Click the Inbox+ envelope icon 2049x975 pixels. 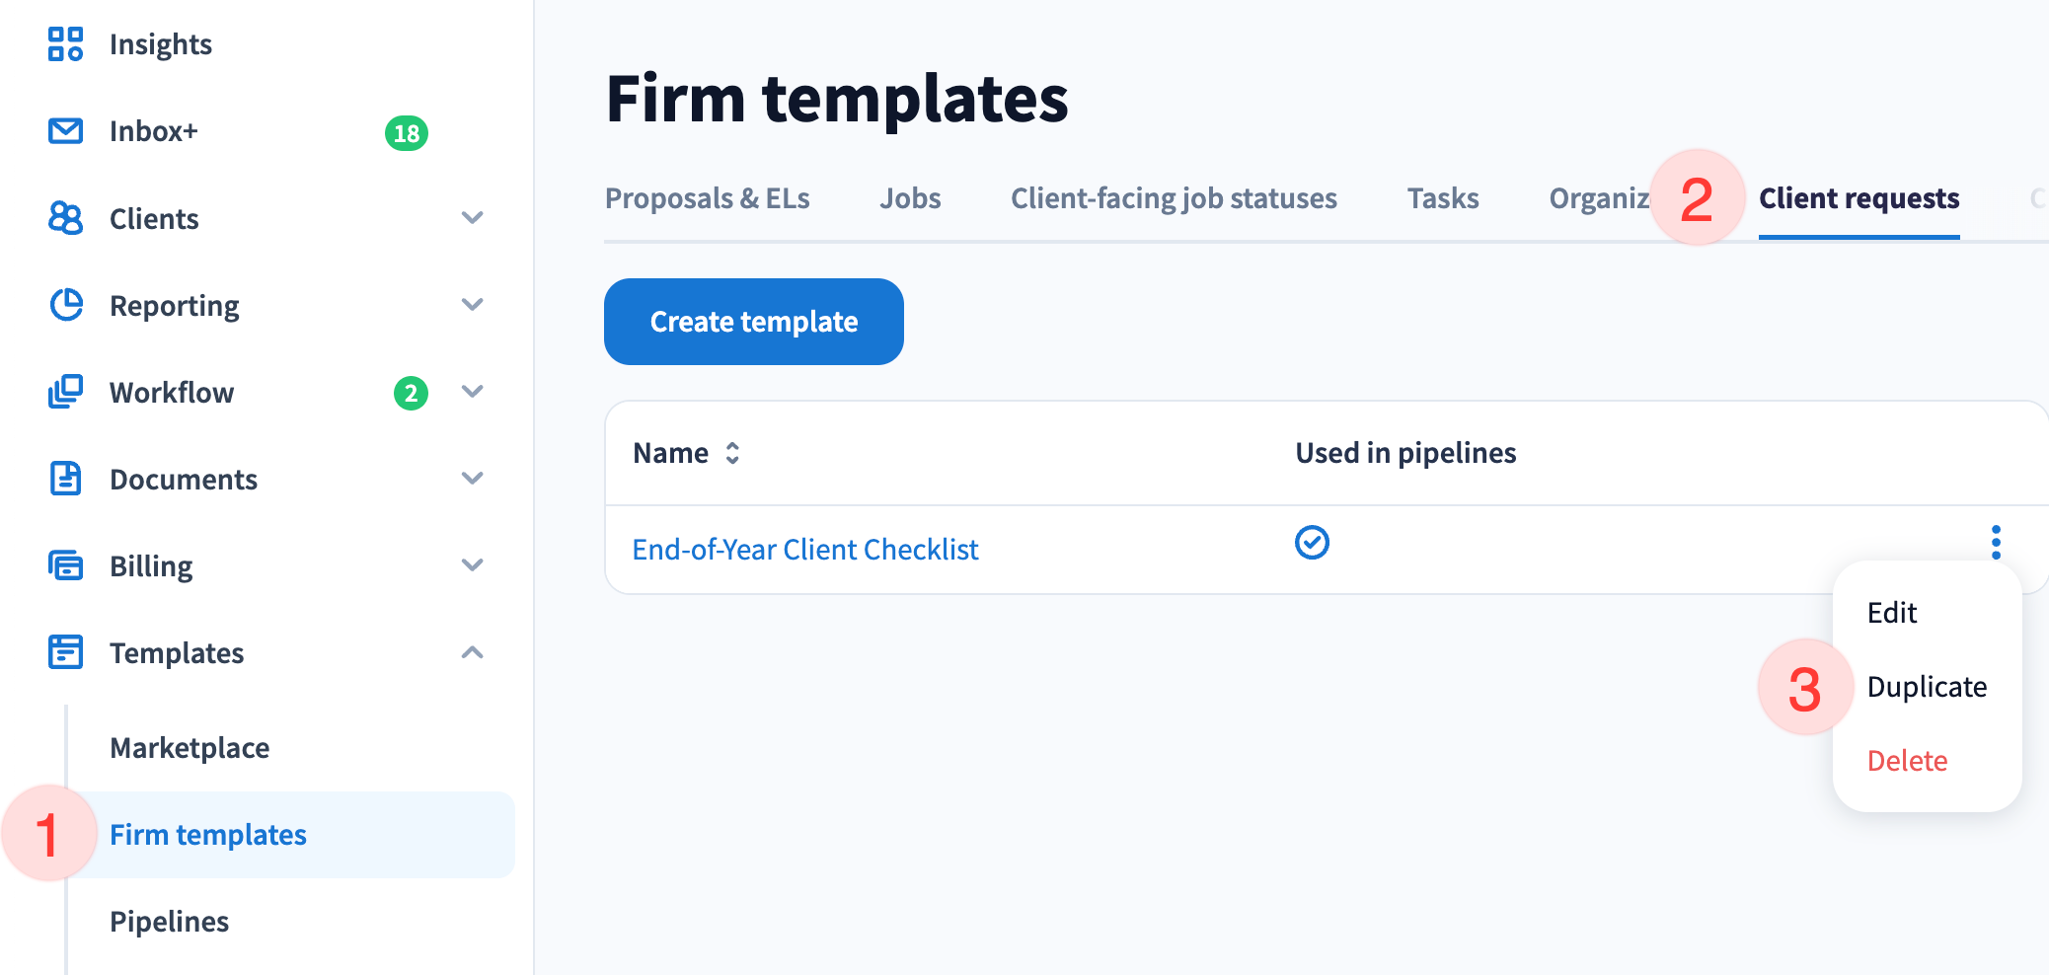pyautogui.click(x=65, y=131)
